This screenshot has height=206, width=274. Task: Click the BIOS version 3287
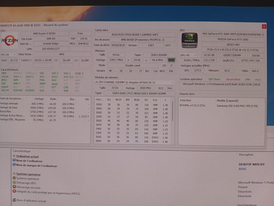151,45
